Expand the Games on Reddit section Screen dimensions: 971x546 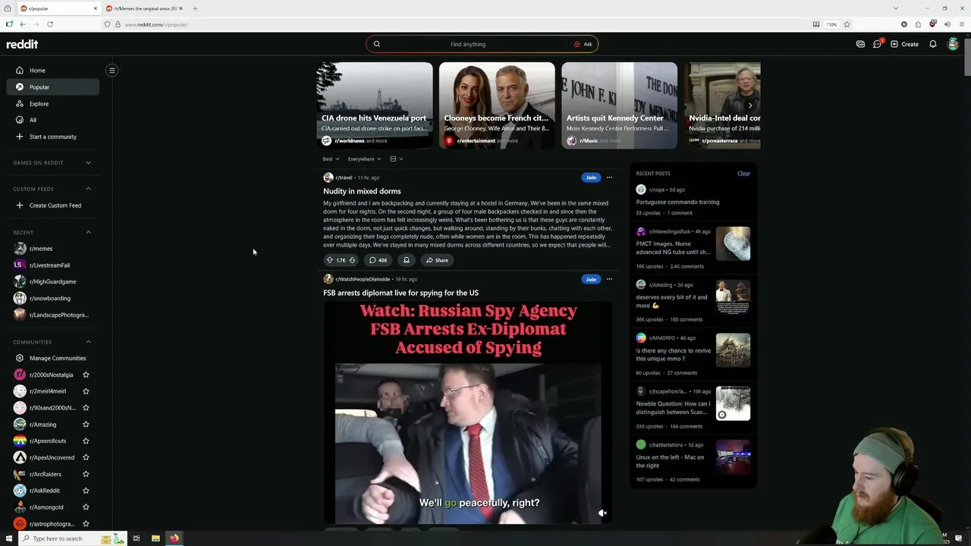(x=88, y=162)
